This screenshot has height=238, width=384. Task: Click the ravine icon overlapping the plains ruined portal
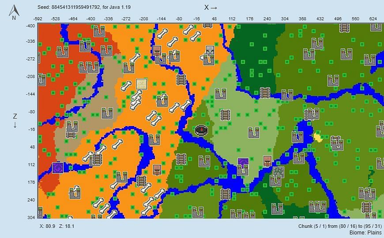point(243,170)
